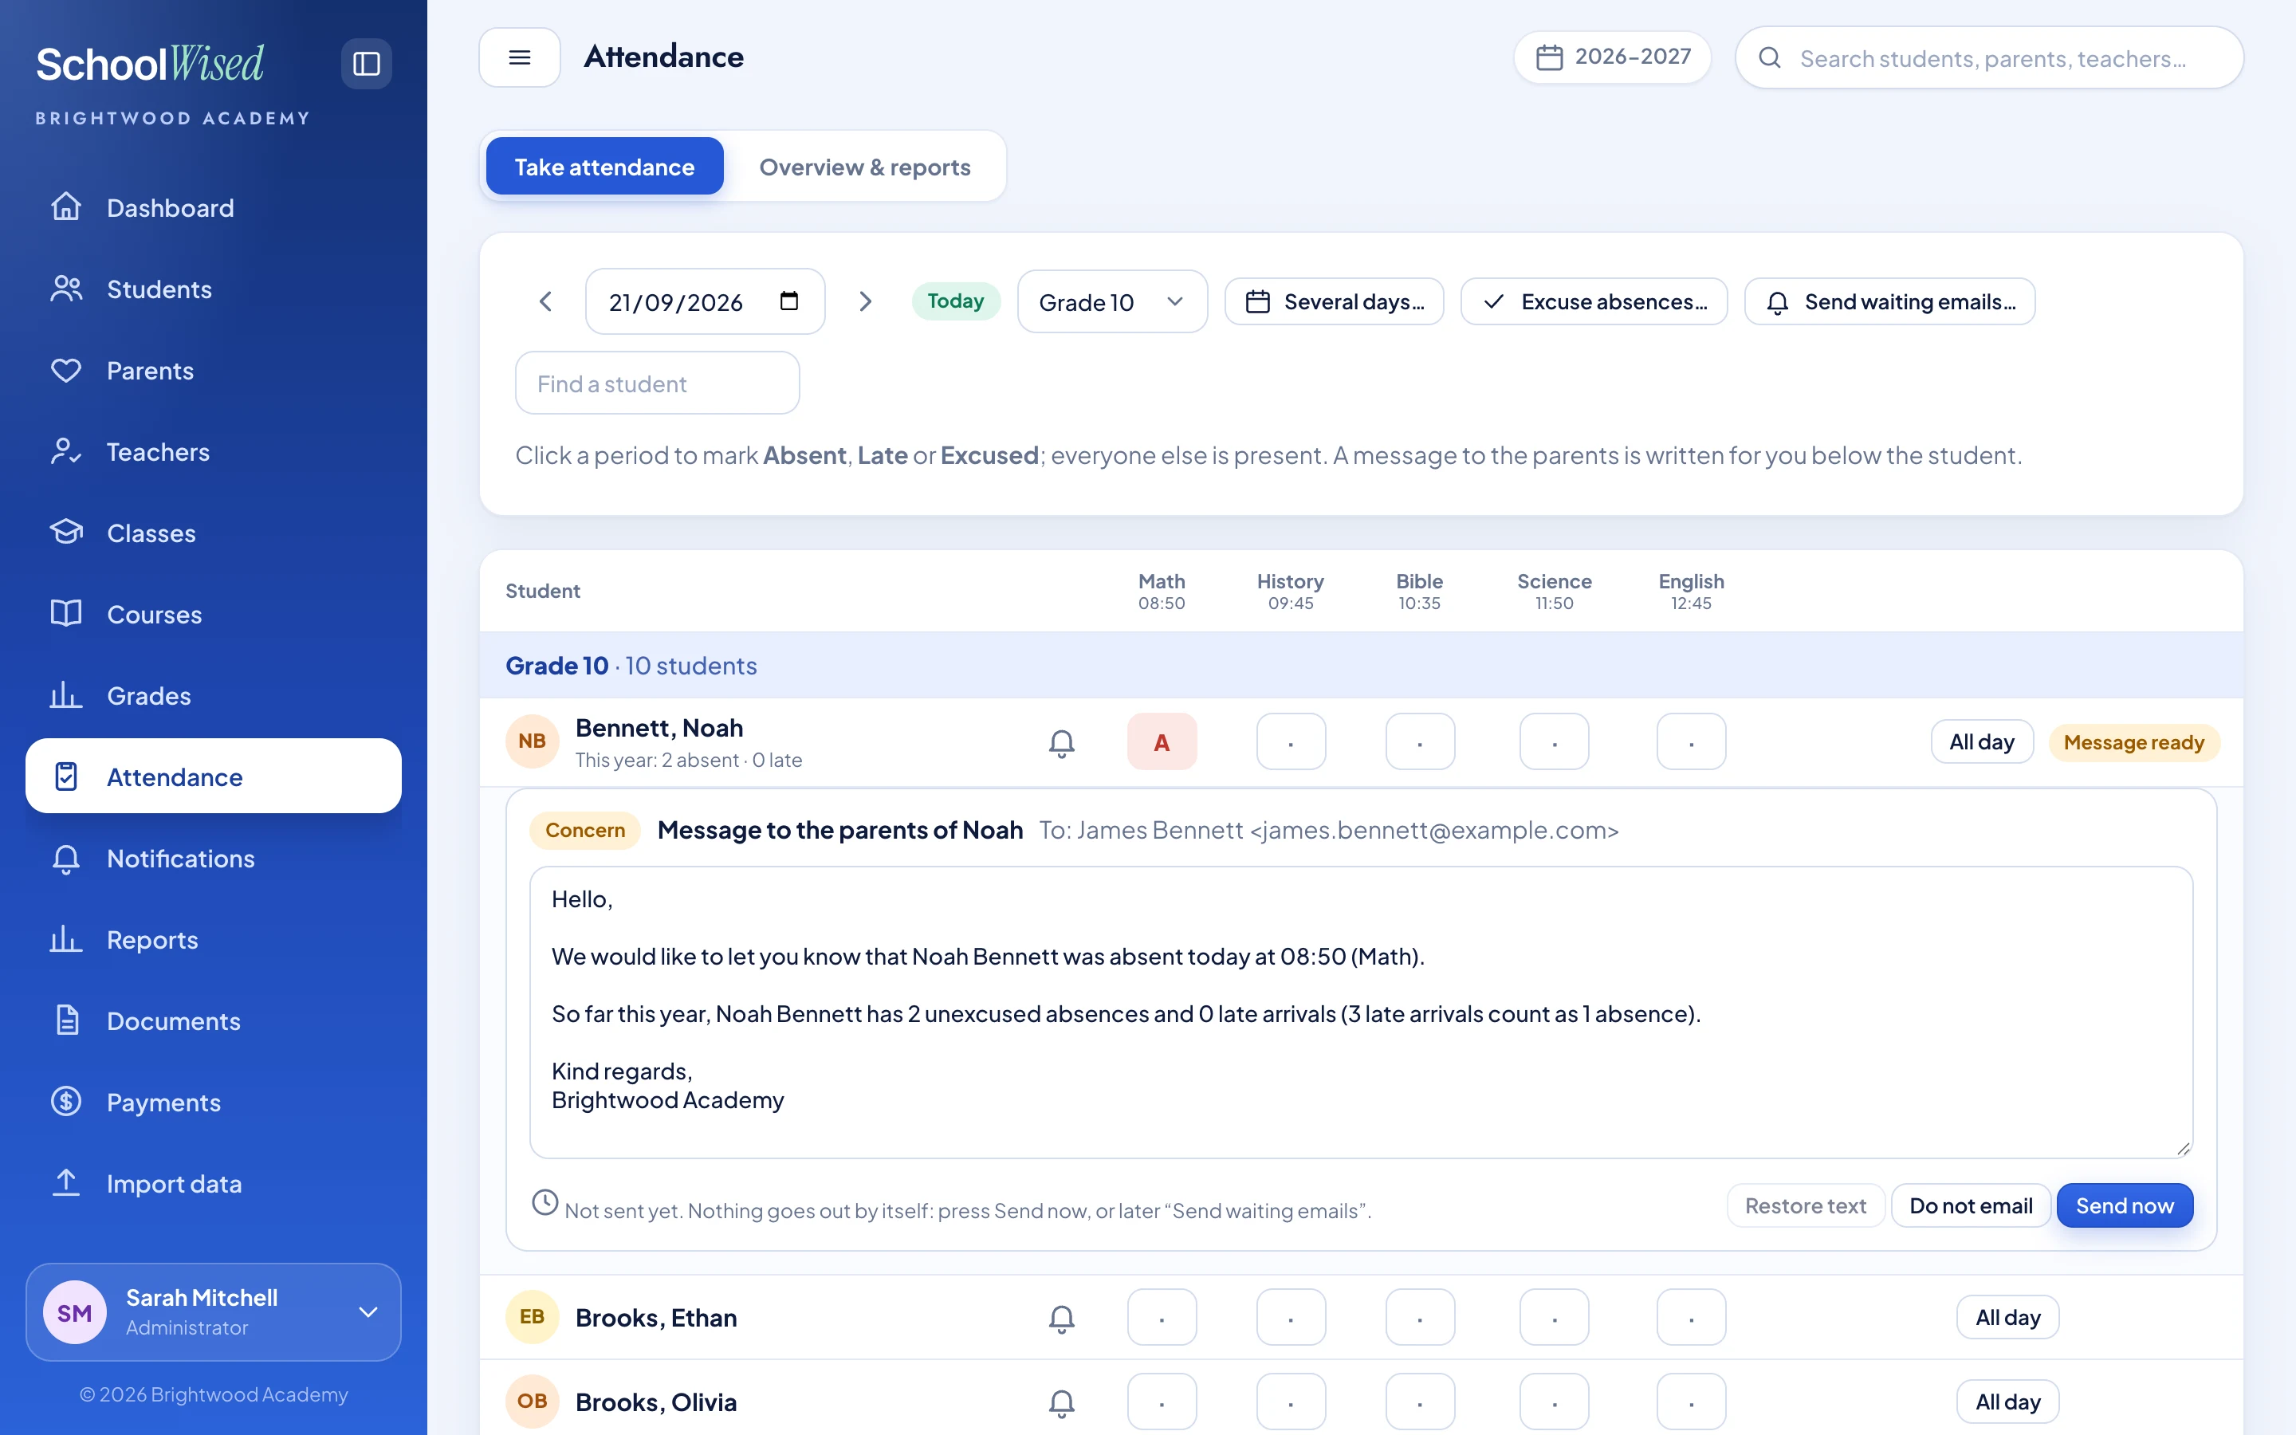Click the Documents file icon
The width and height of the screenshot is (2296, 1435).
[65, 1021]
